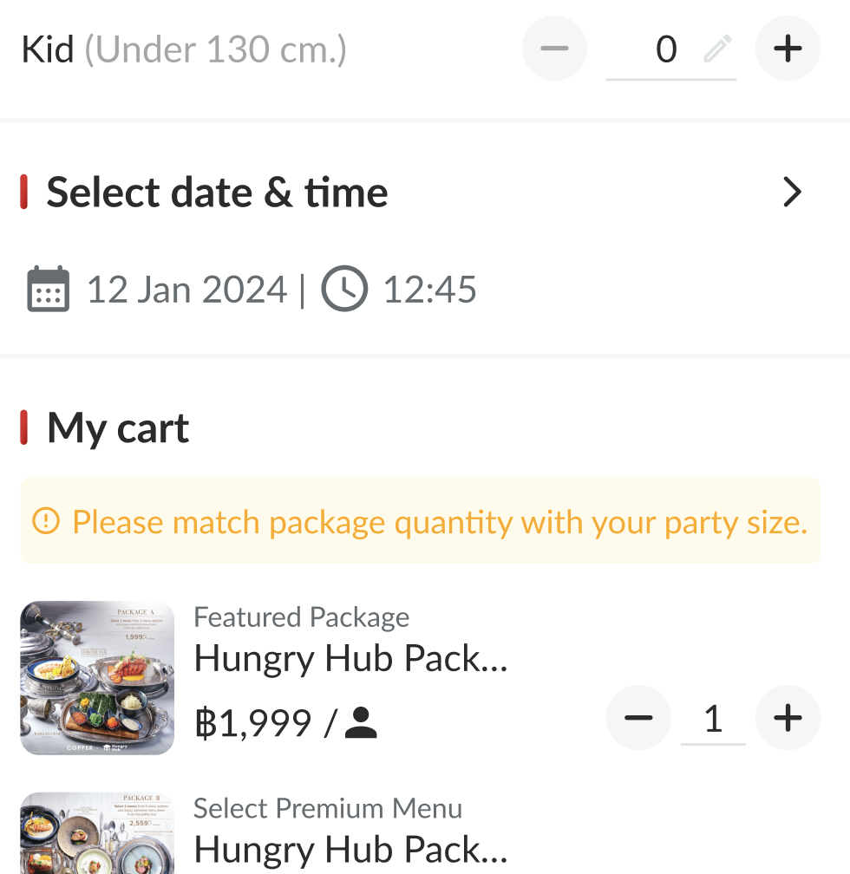The width and height of the screenshot is (850, 874).
Task: Reduce the Featured Package quantity by one
Action: click(x=638, y=718)
